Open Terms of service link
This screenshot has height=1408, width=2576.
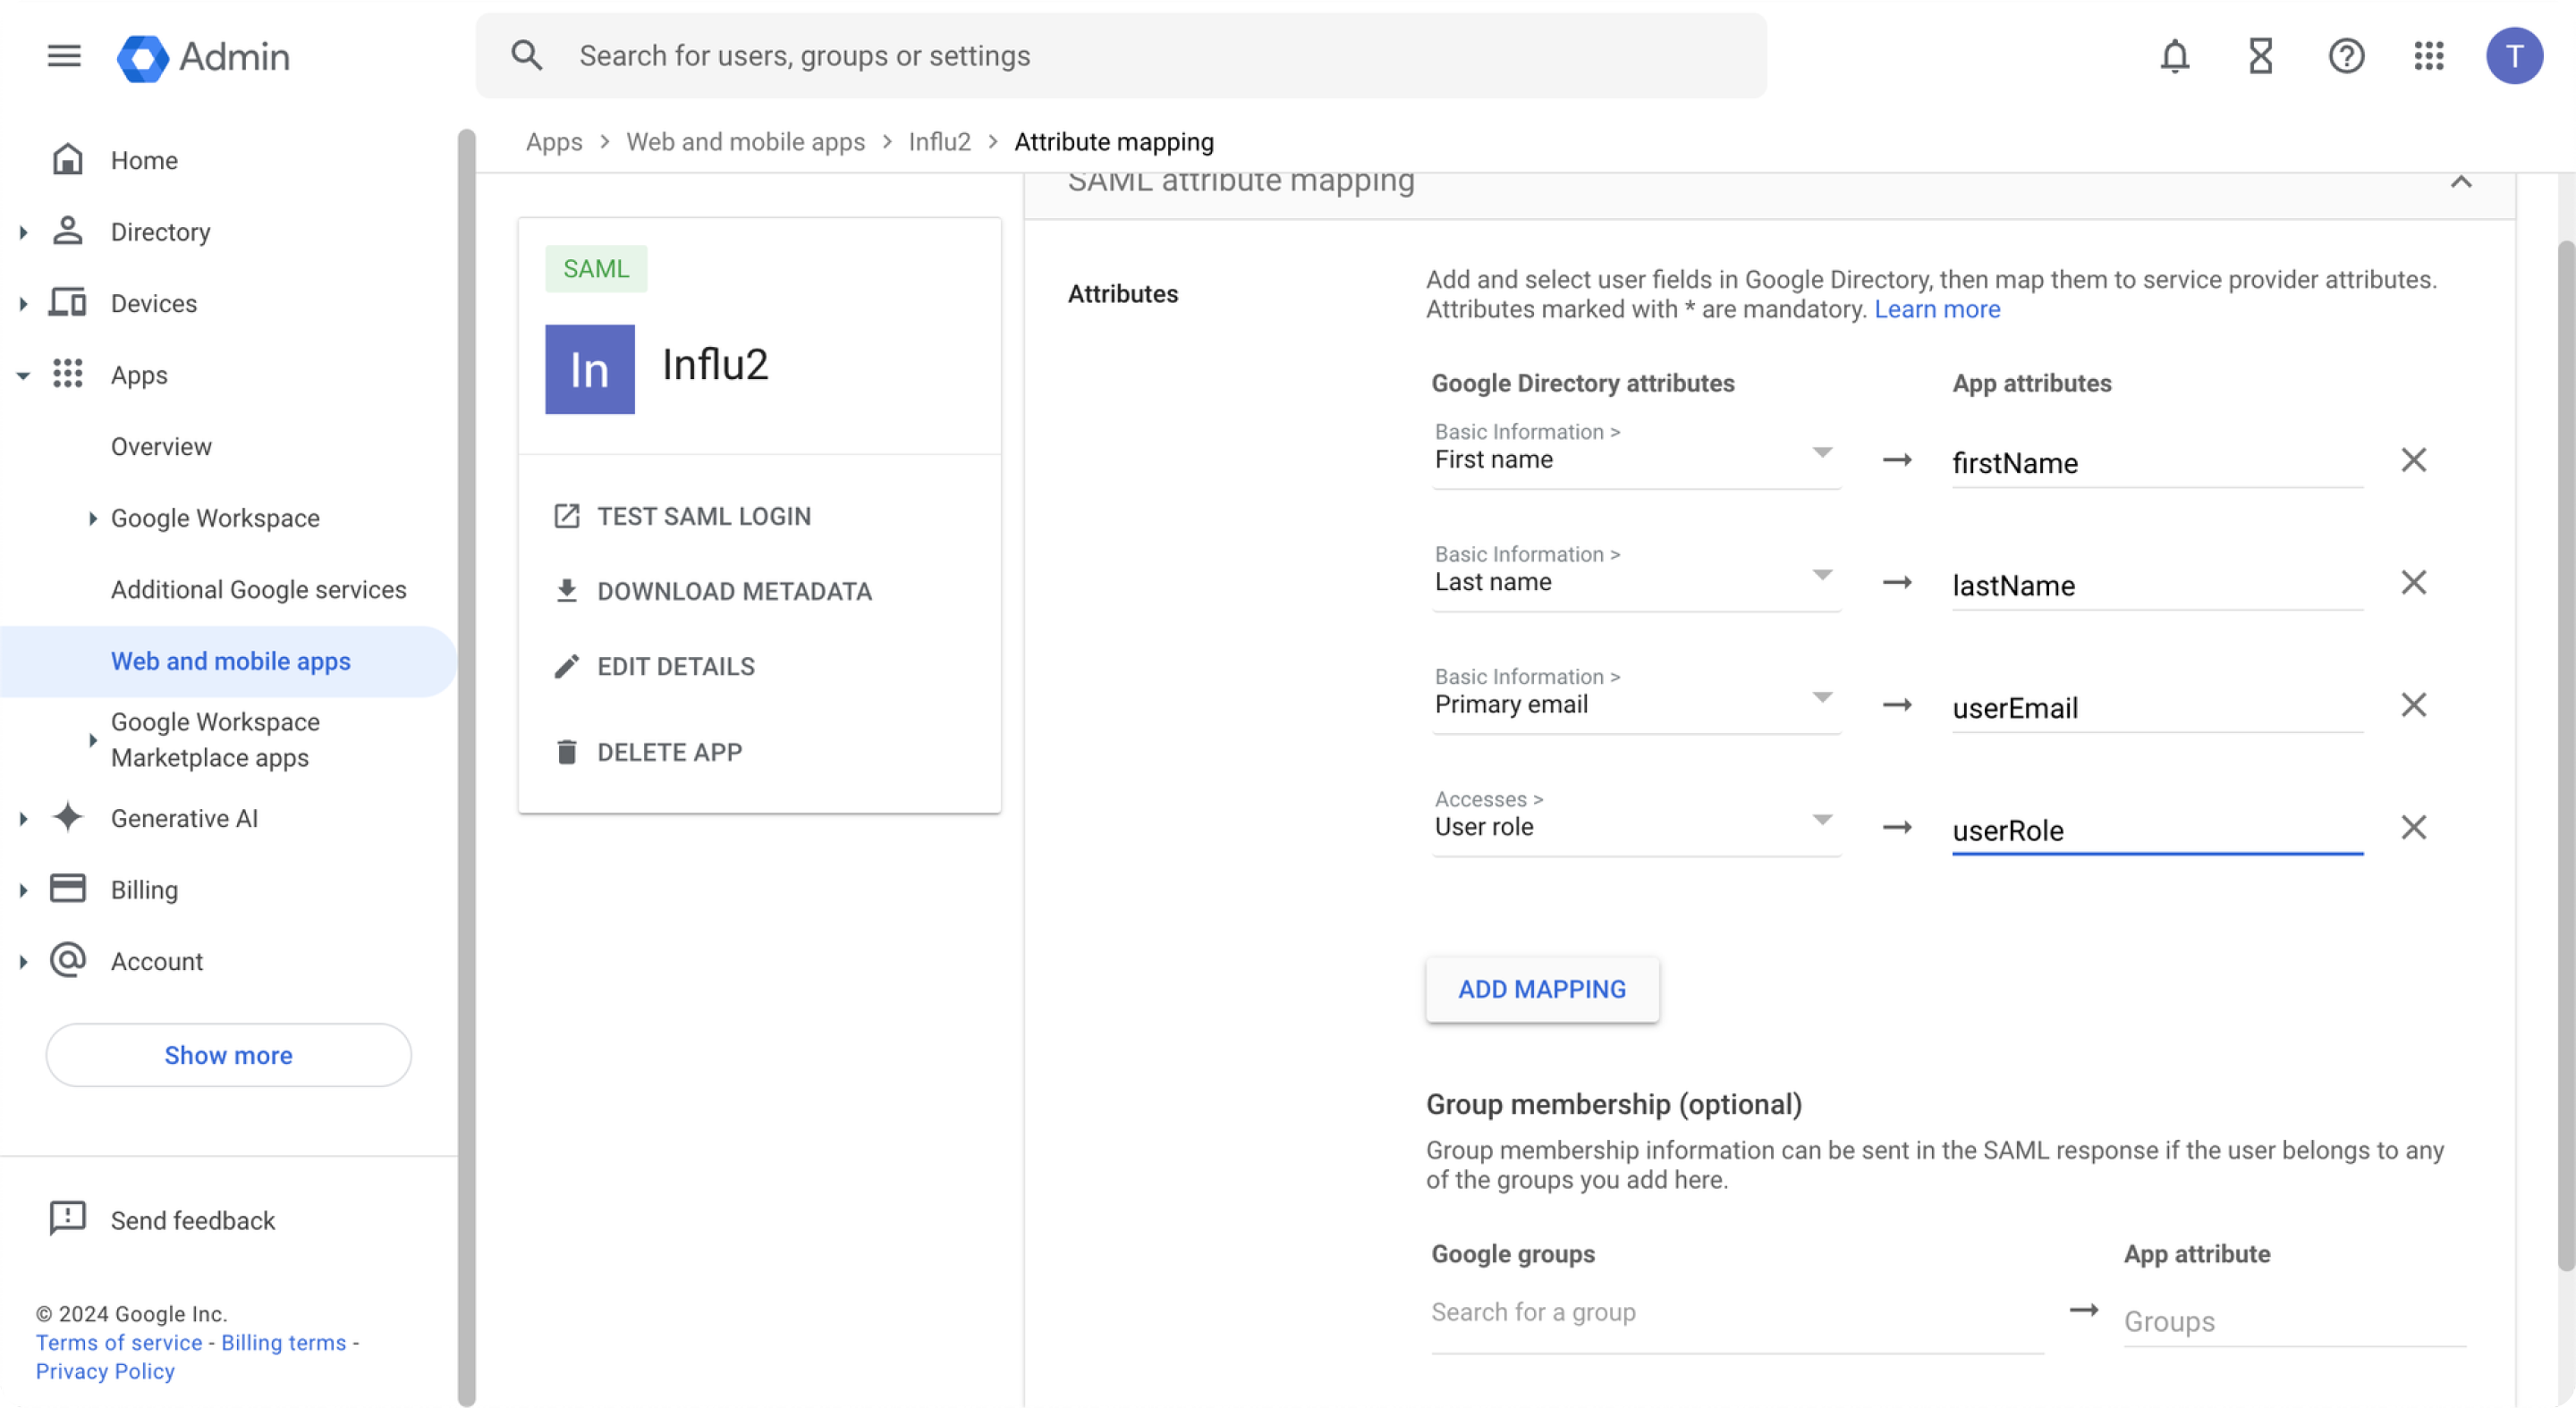119,1342
